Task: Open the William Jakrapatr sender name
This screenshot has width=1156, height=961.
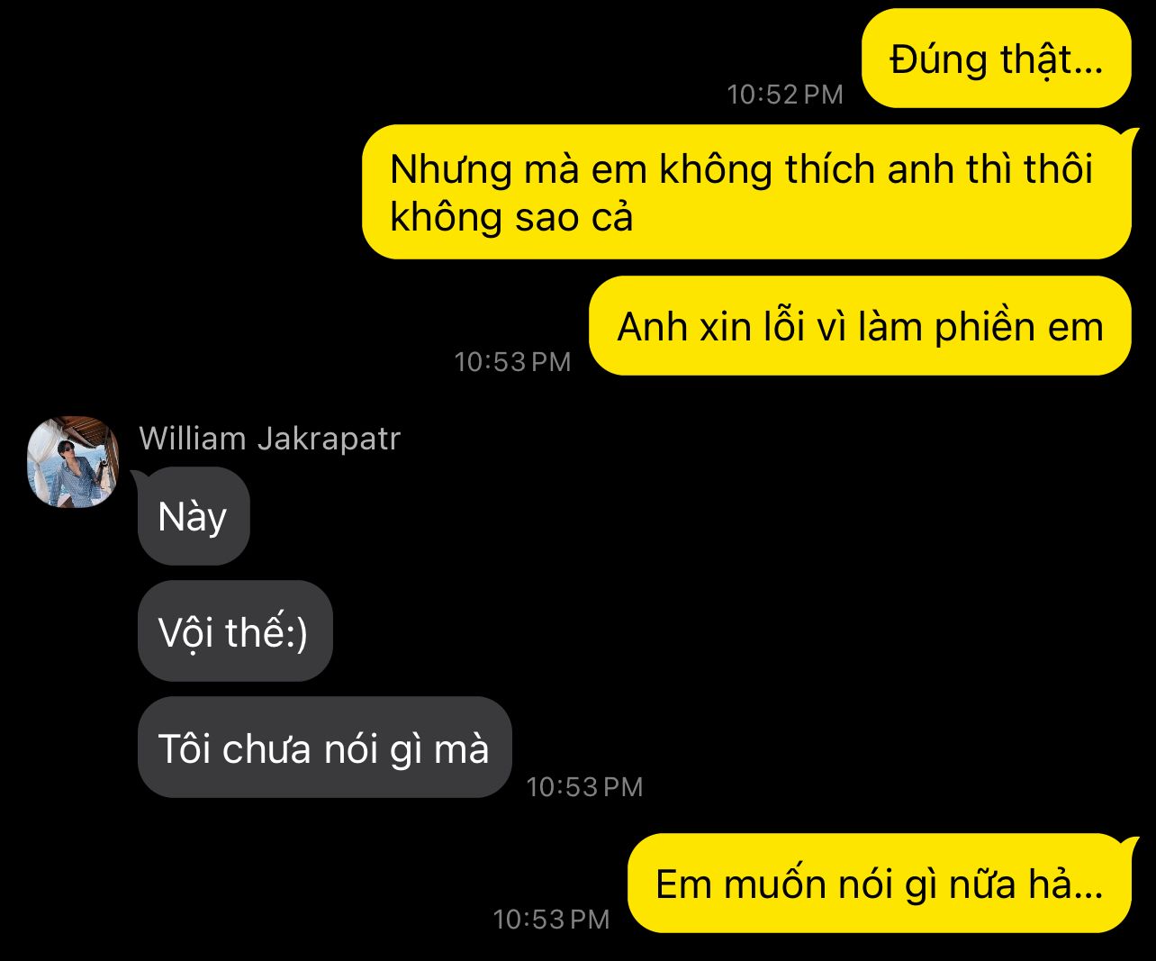Action: (269, 439)
